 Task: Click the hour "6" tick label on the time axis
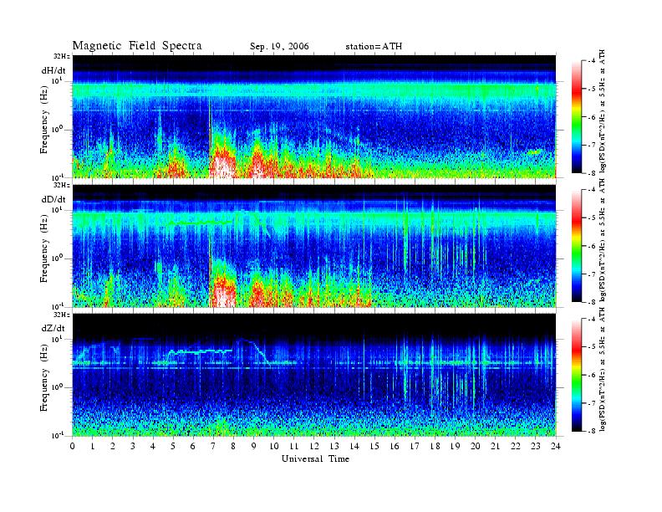[193, 446]
